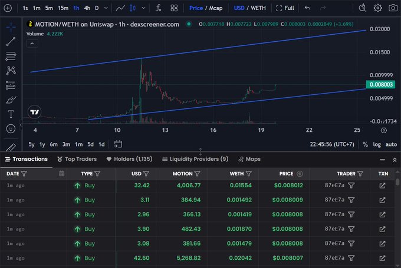Set date range to 5d
401x268 pixels.
pyautogui.click(x=90, y=144)
